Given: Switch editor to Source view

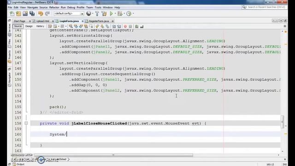Looking at the screenshot, I should pyautogui.click(x=18, y=26).
